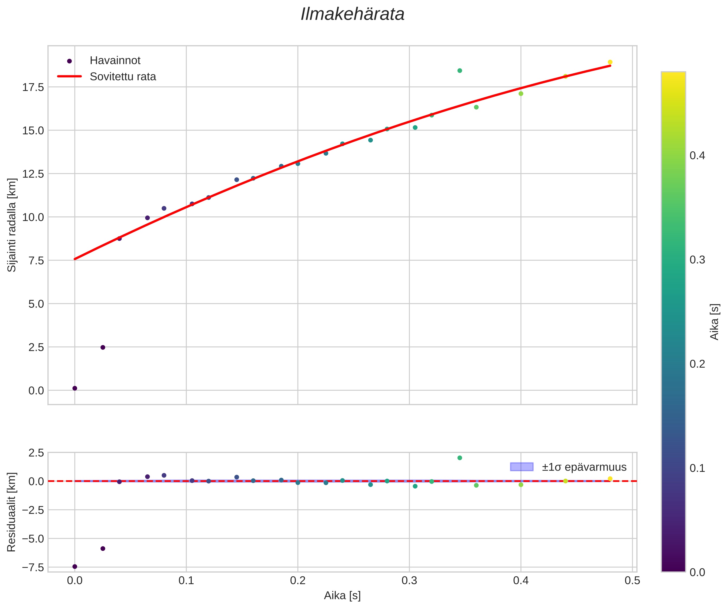
Task: Click the upper plot y tick 12.5
Action: [x=33, y=174]
